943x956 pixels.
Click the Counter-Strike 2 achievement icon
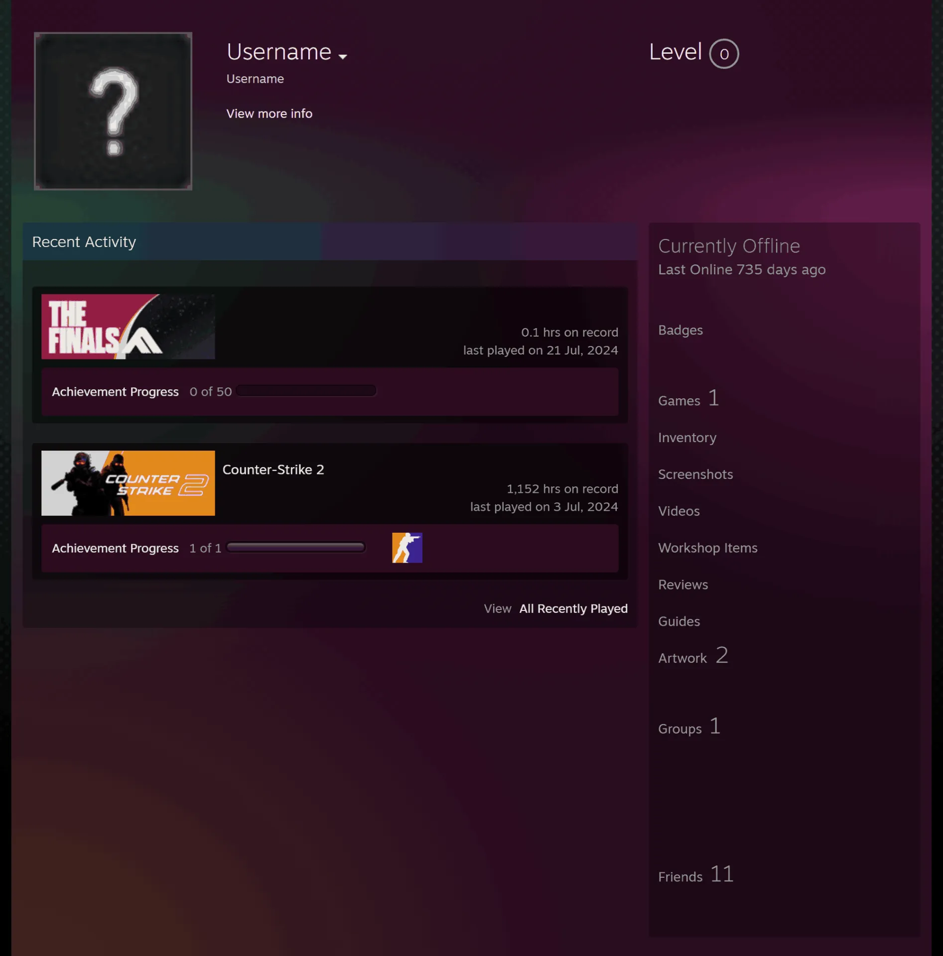pyautogui.click(x=407, y=548)
